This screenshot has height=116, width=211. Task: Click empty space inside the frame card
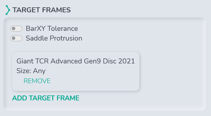pyautogui.click(x=94, y=78)
